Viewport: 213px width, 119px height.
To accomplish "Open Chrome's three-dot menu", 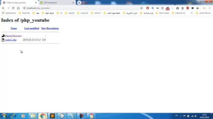I will click(210, 8).
